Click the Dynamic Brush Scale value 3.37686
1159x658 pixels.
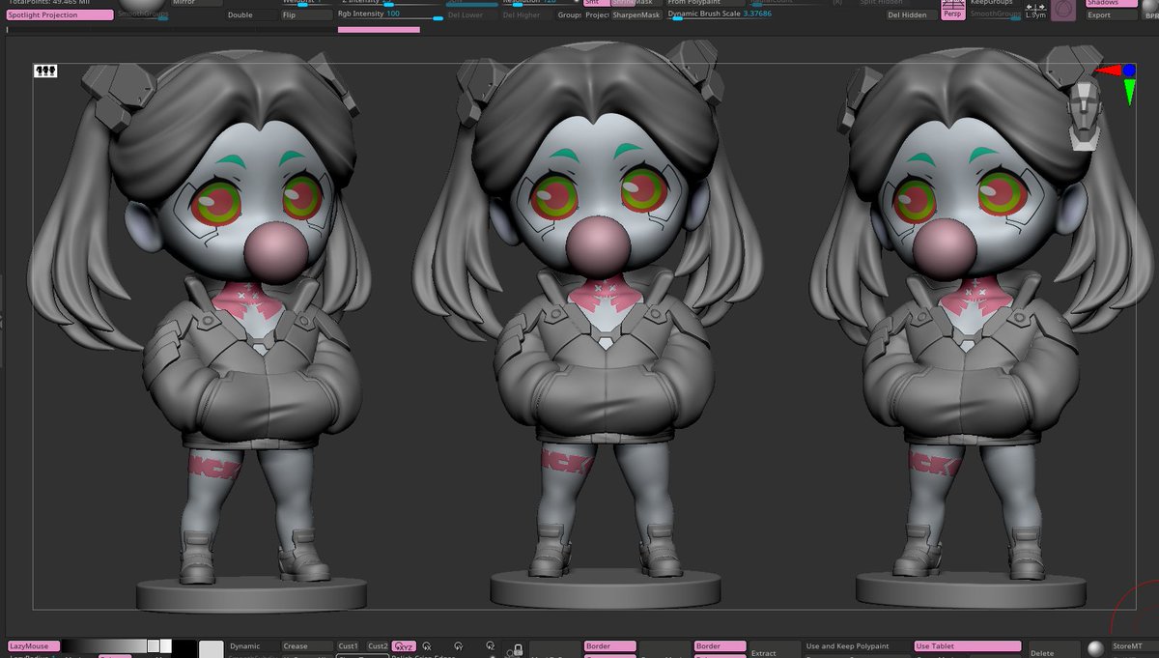[757, 14]
